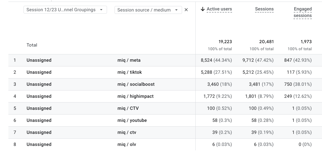Sort by Engaged sessions column header
The width and height of the screenshot is (322, 159).
pos(303,12)
